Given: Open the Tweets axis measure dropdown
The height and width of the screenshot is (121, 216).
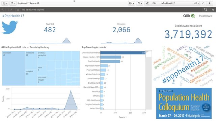Looking at the screenshot, I should (123, 117).
